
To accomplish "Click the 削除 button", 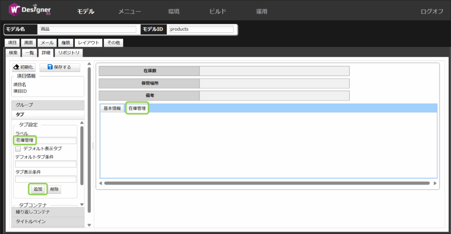I will point(55,189).
